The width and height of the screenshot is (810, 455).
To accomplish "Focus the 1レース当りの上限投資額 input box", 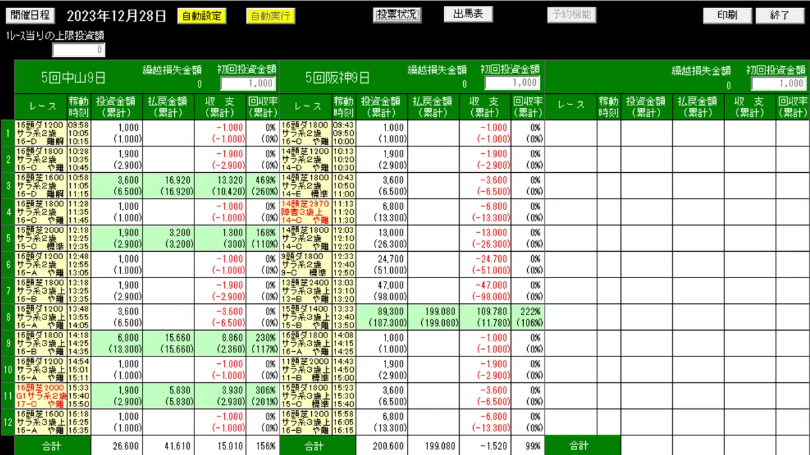I will tap(79, 50).
